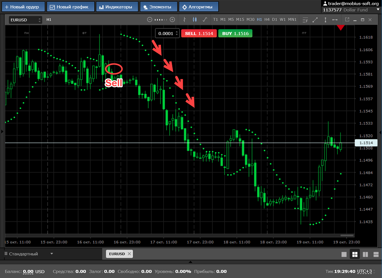Screen dimensions: 382x278
Task: Set timeframe to D1
Action: pos(275,20)
